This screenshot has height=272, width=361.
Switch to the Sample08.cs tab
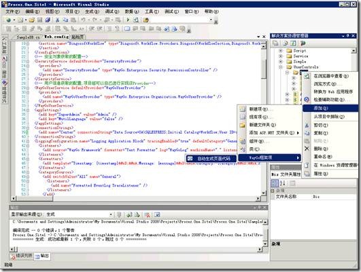(x=28, y=37)
